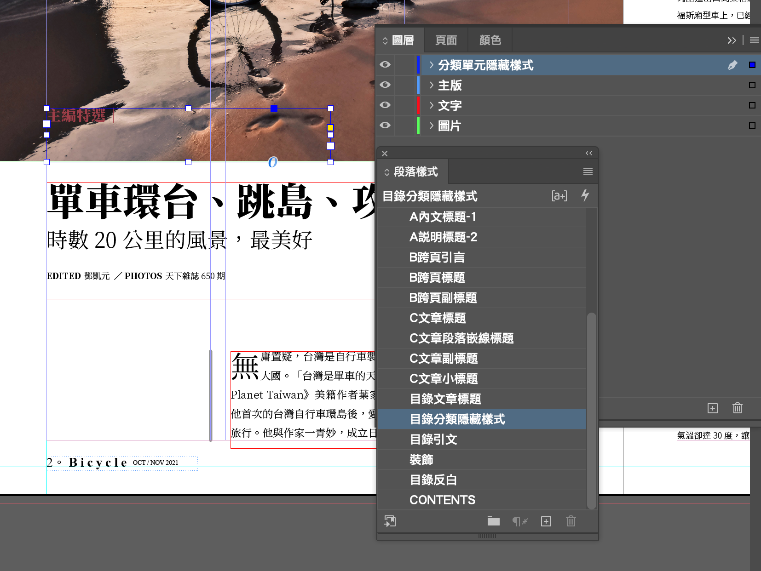The height and width of the screenshot is (571, 761).
Task: Hide the 圖片 layer
Action: (385, 126)
